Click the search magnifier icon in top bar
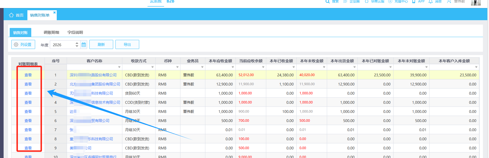The width and height of the screenshot is (489, 158). pyautogui.click(x=327, y=1)
